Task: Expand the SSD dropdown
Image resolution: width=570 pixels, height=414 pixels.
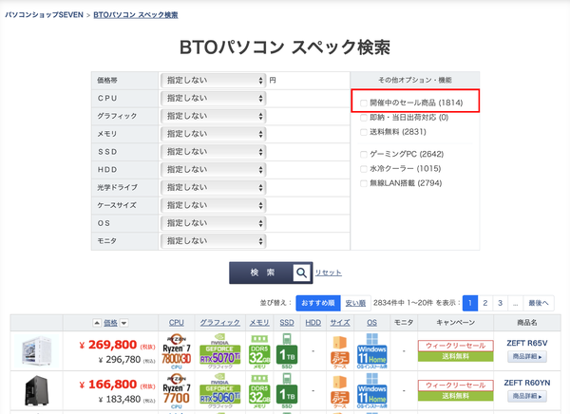Action: click(214, 152)
